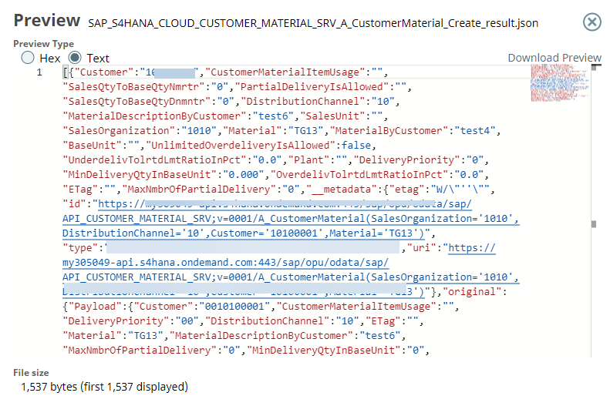Screen dimensions: 610x396
Task: Click the "__metadata" key
Action: (x=341, y=190)
